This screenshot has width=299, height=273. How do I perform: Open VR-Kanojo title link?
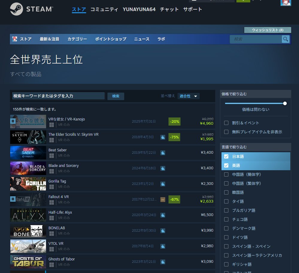[67, 119]
